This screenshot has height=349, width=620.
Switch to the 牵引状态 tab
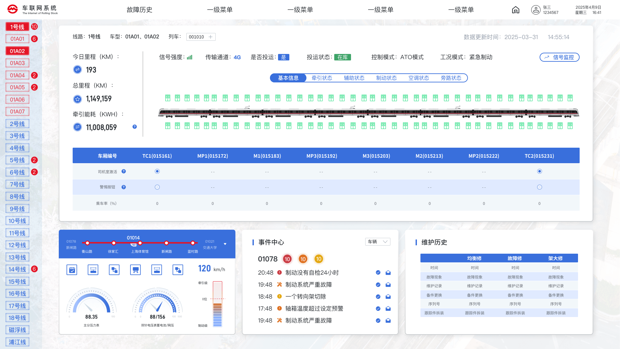tap(322, 78)
